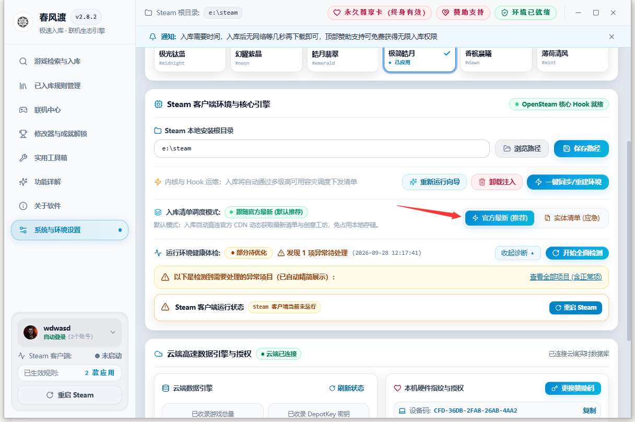Open 功能详解 page
The width and height of the screenshot is (635, 422).
69,182
